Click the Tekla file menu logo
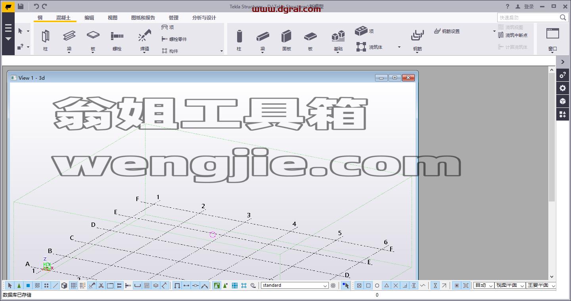The image size is (571, 301). tap(8, 6)
